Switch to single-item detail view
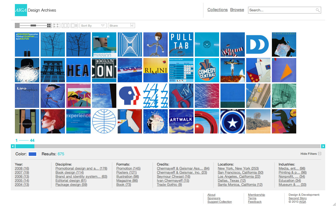The image size is (336, 206). (x=74, y=25)
